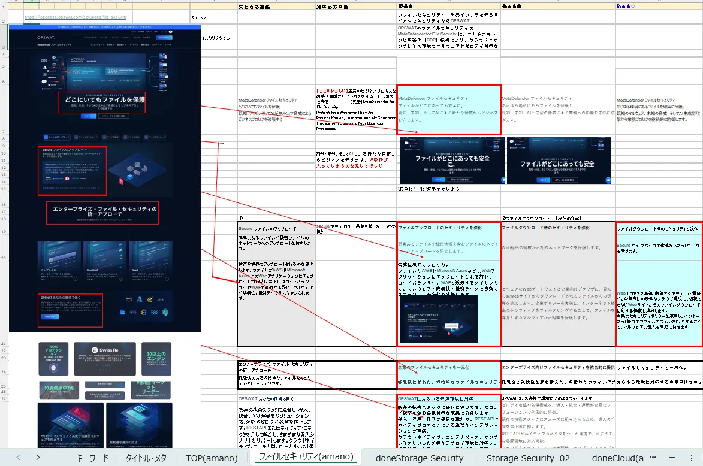Open the タイトル・メタ sheet tab
The height and width of the screenshot is (466, 703).
coord(146,458)
